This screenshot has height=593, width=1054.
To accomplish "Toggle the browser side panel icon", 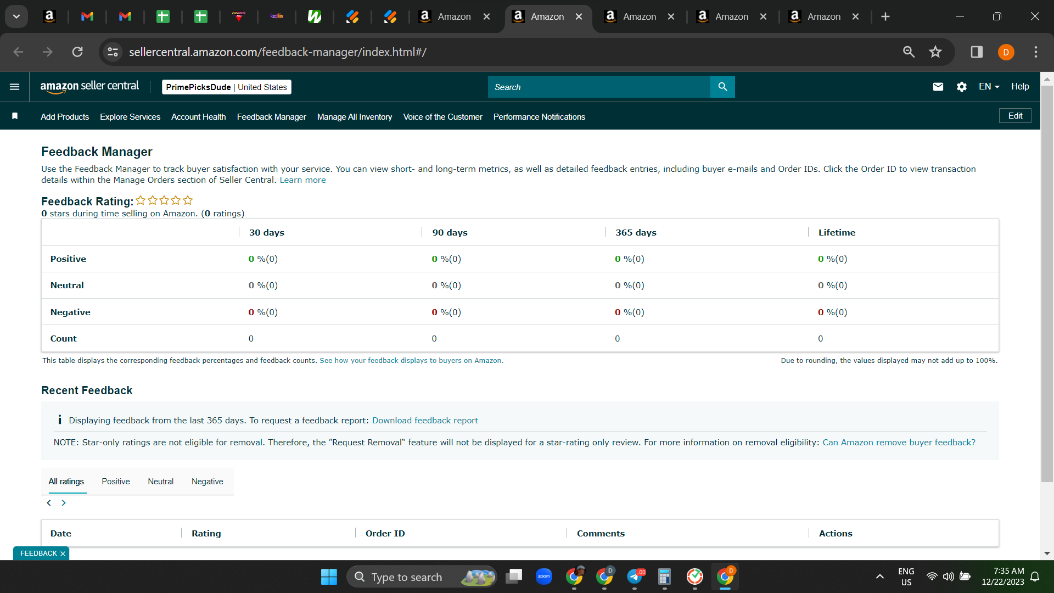I will pyautogui.click(x=977, y=52).
